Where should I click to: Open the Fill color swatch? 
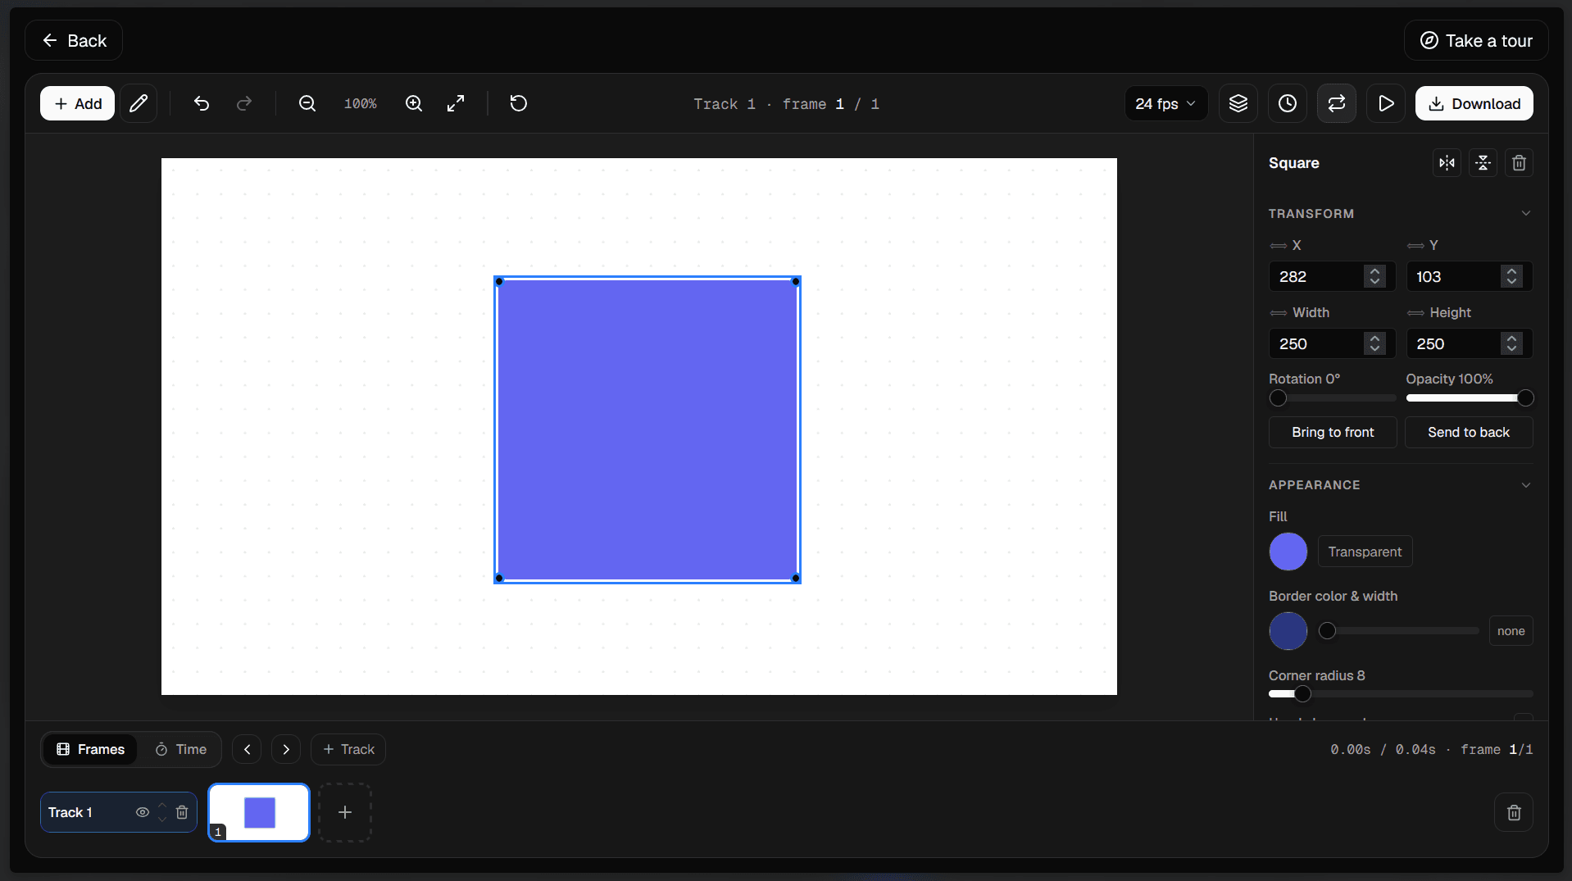click(x=1288, y=552)
